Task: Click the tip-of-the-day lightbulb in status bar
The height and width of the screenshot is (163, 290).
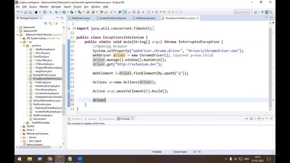Action: [x=273, y=152]
